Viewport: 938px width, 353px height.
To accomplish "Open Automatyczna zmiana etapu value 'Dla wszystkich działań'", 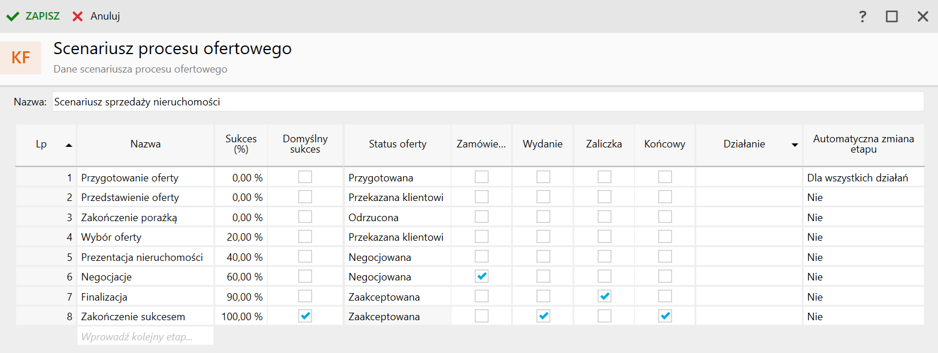I will (x=857, y=178).
